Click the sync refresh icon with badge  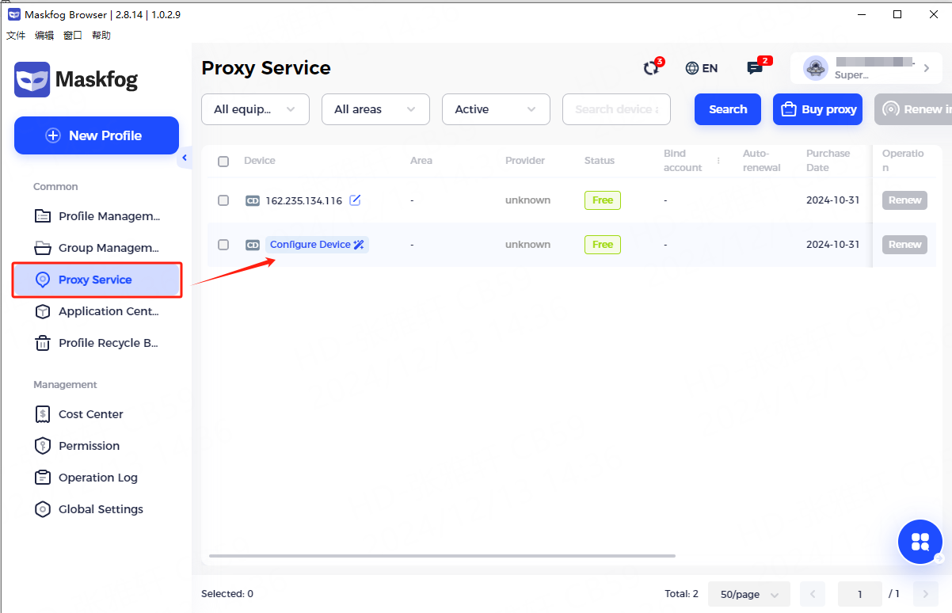click(651, 68)
